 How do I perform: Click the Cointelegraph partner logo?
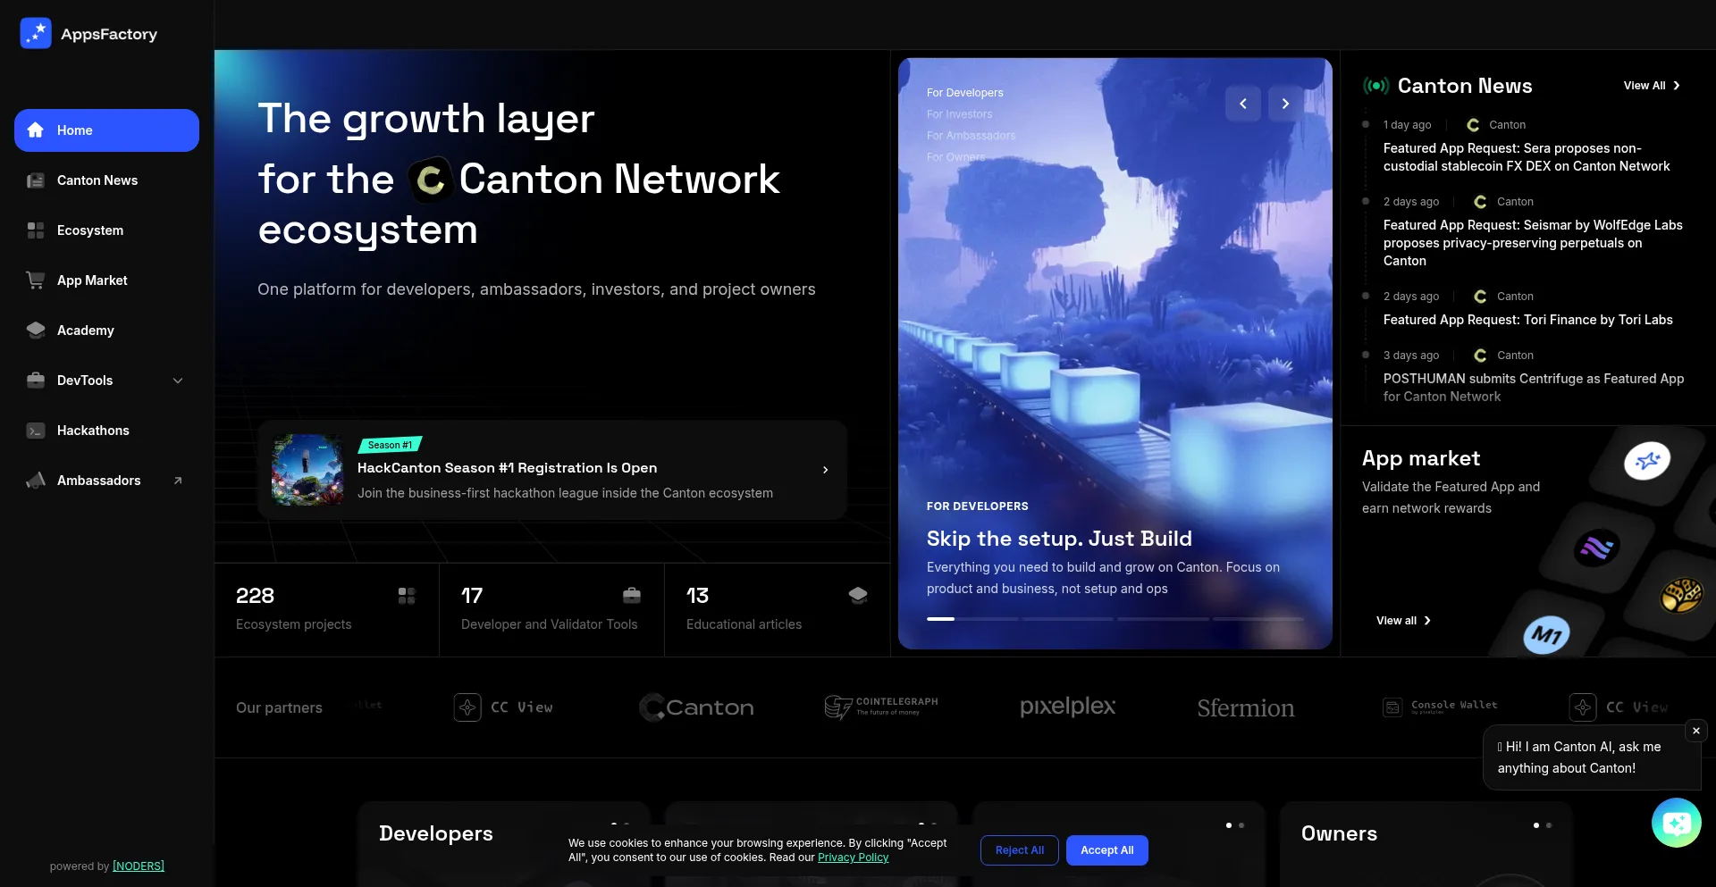tap(881, 707)
